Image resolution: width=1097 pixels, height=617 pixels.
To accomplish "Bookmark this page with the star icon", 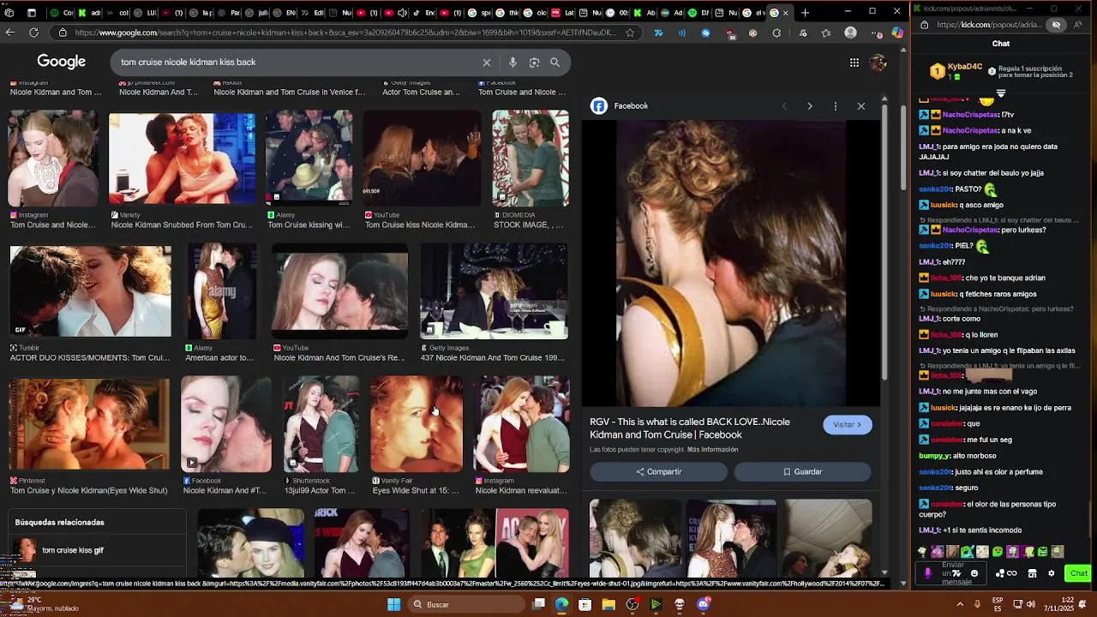I will 630,33.
